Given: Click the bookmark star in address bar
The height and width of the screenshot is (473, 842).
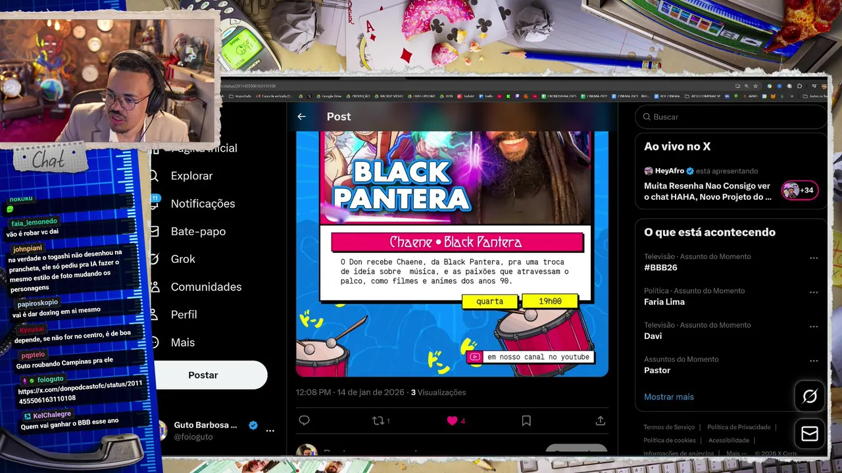Looking at the screenshot, I should tap(756, 85).
